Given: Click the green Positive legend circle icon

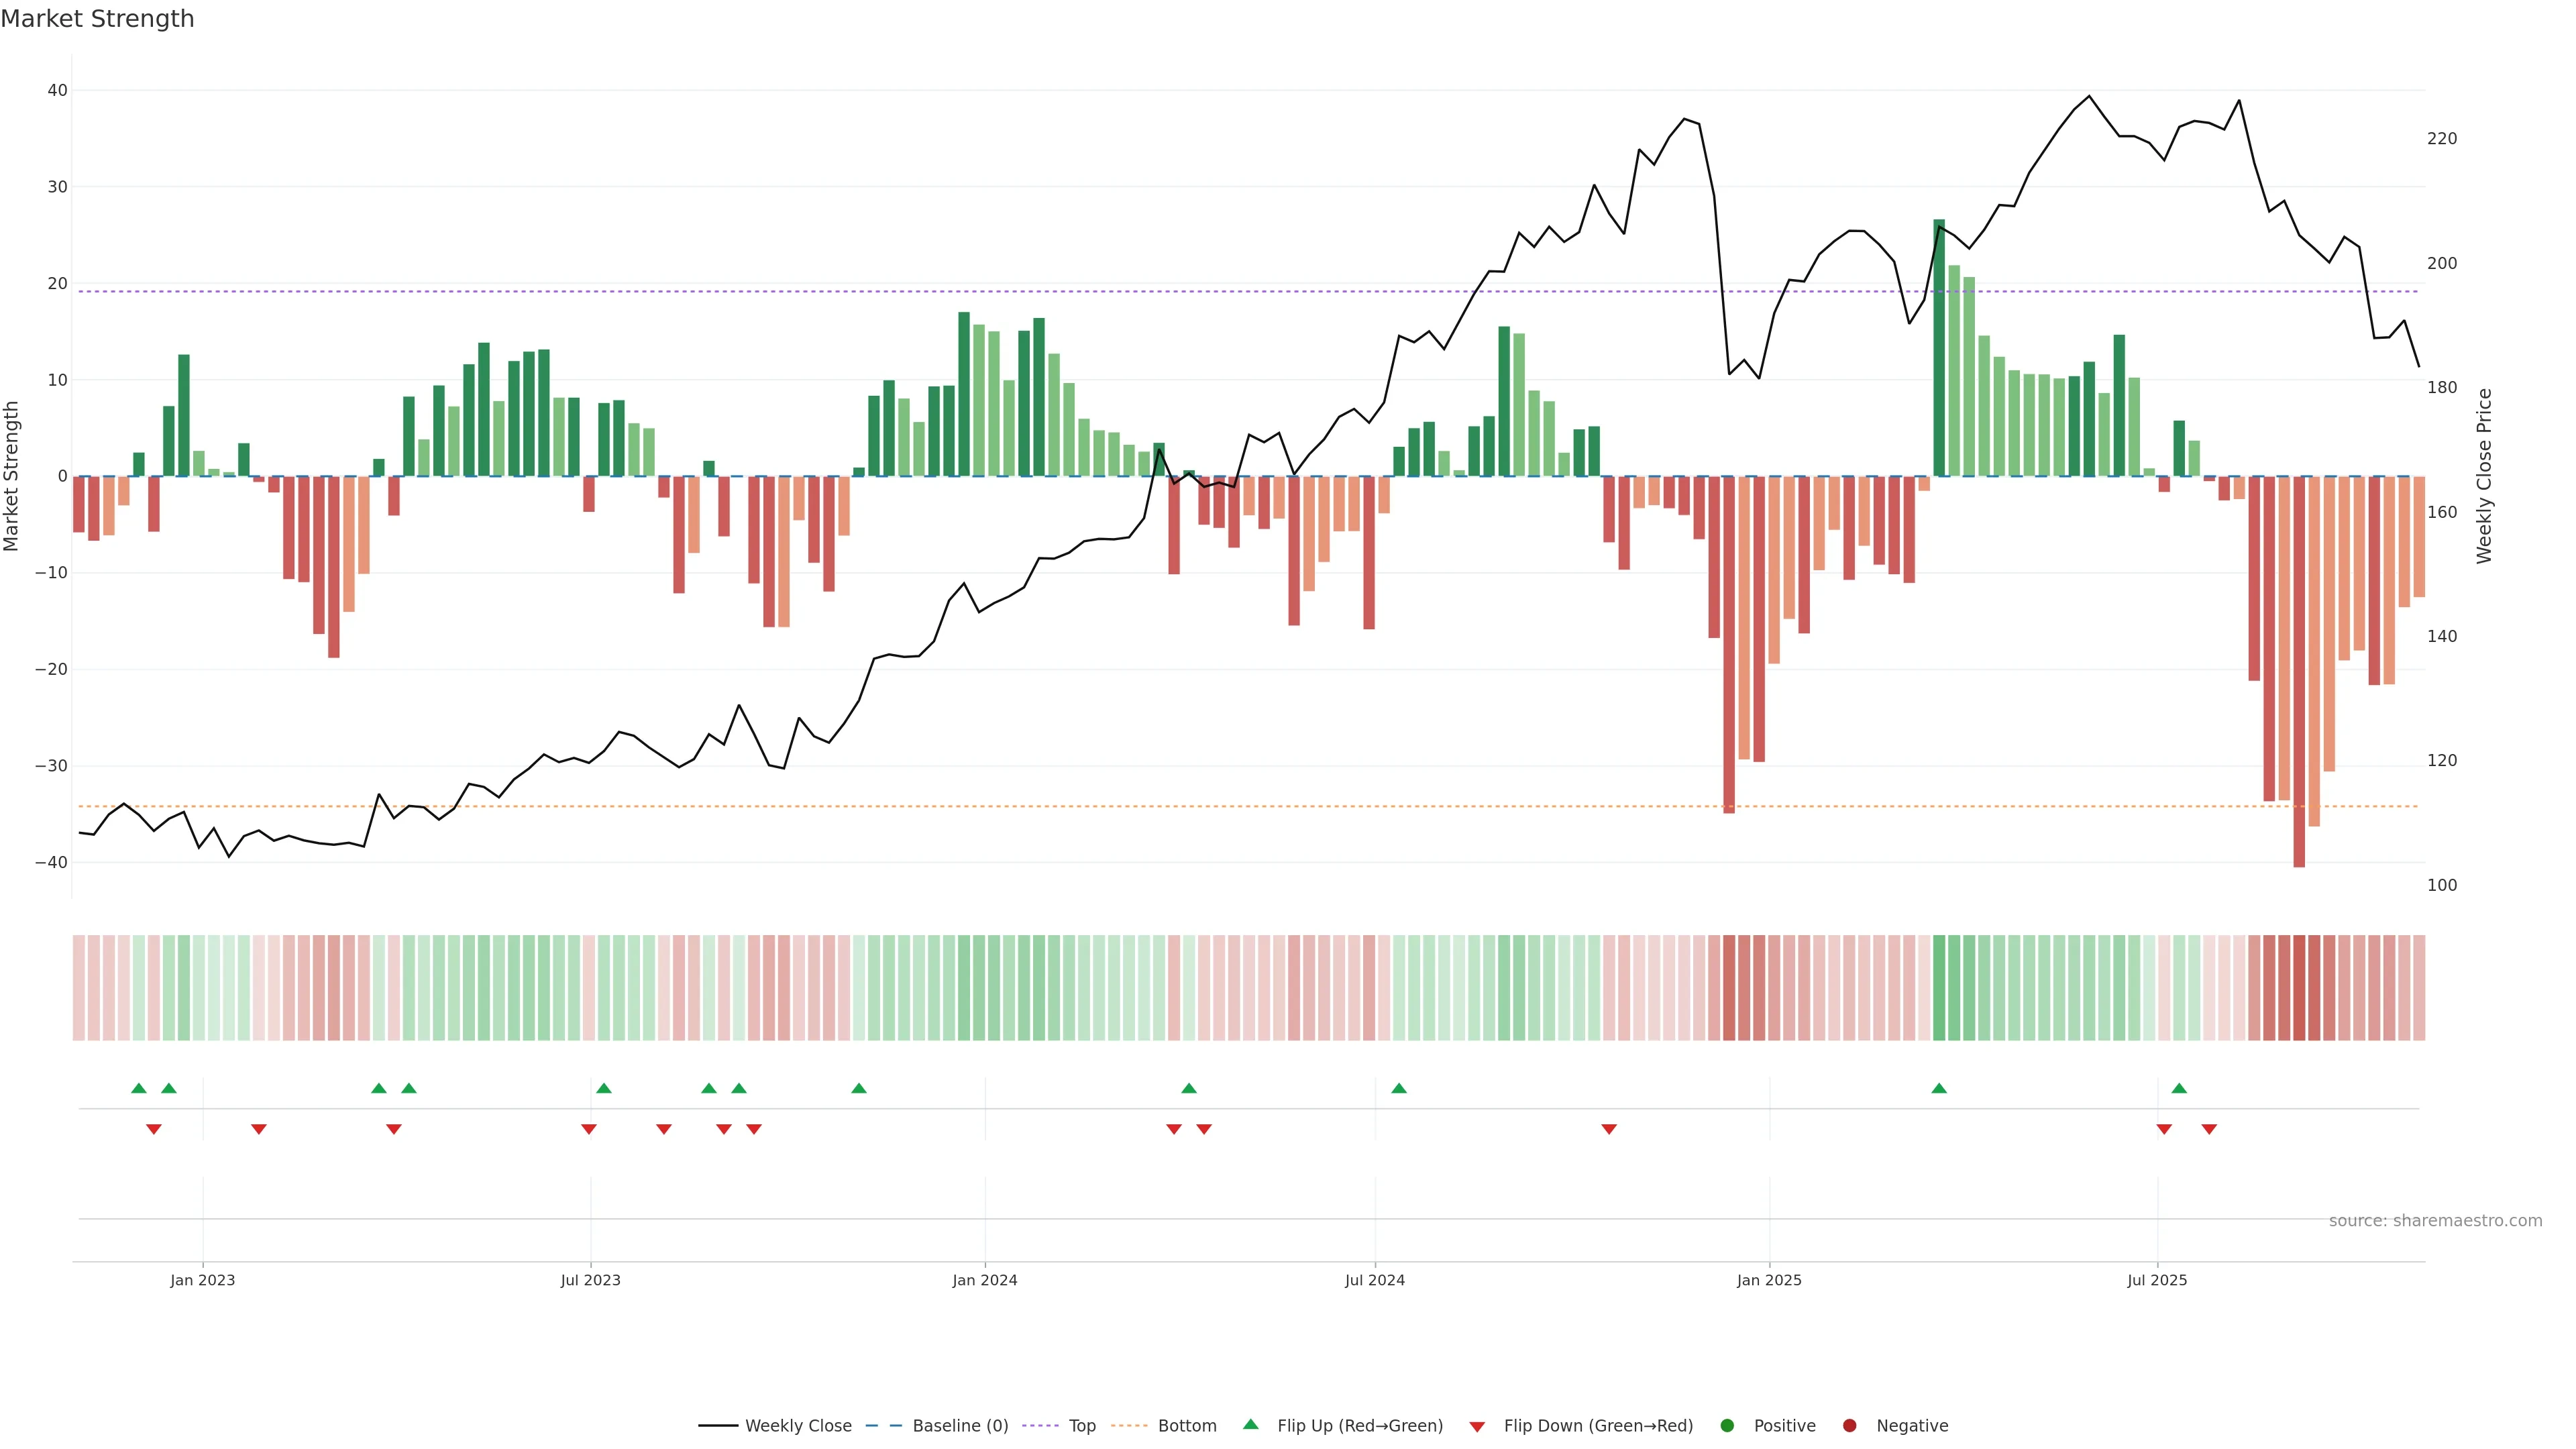Looking at the screenshot, I should pos(1727,1426).
